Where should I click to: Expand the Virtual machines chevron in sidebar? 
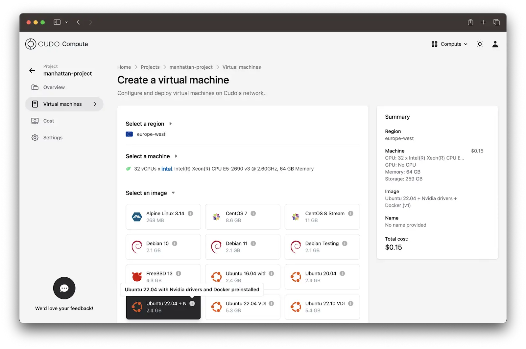point(95,104)
